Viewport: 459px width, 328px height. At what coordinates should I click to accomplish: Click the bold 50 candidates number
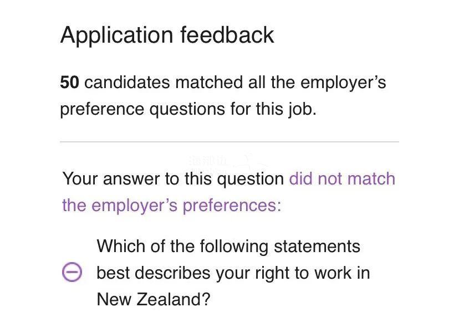pos(69,82)
